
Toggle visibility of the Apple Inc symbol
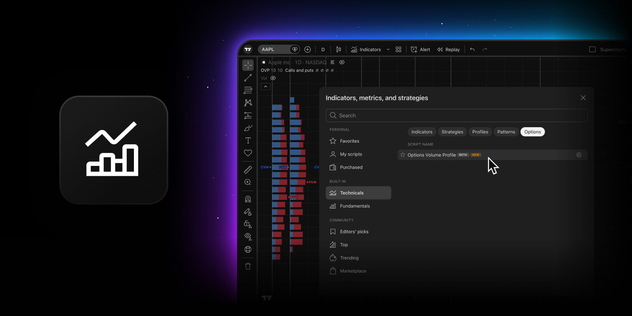click(x=342, y=62)
